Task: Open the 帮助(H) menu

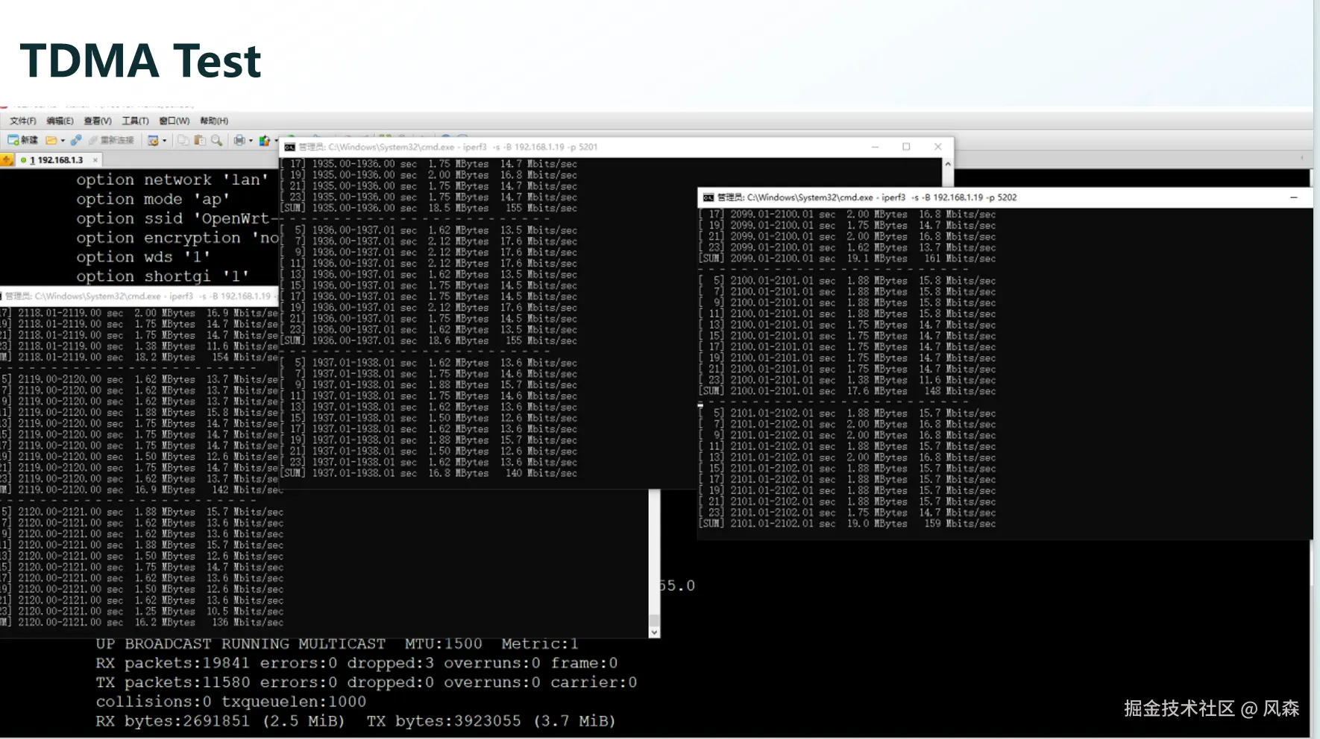Action: coord(214,121)
